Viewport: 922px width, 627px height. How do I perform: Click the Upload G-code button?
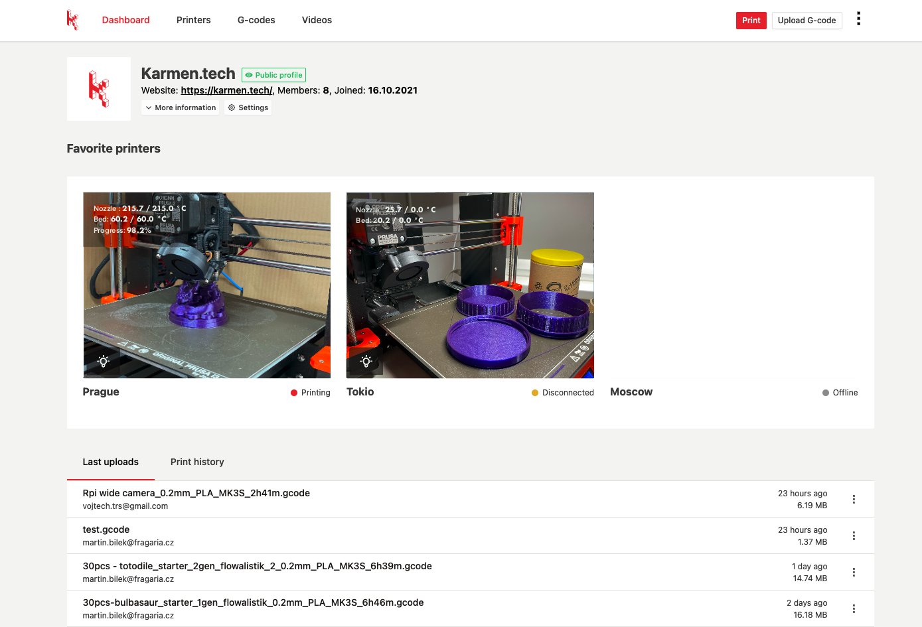tap(807, 21)
